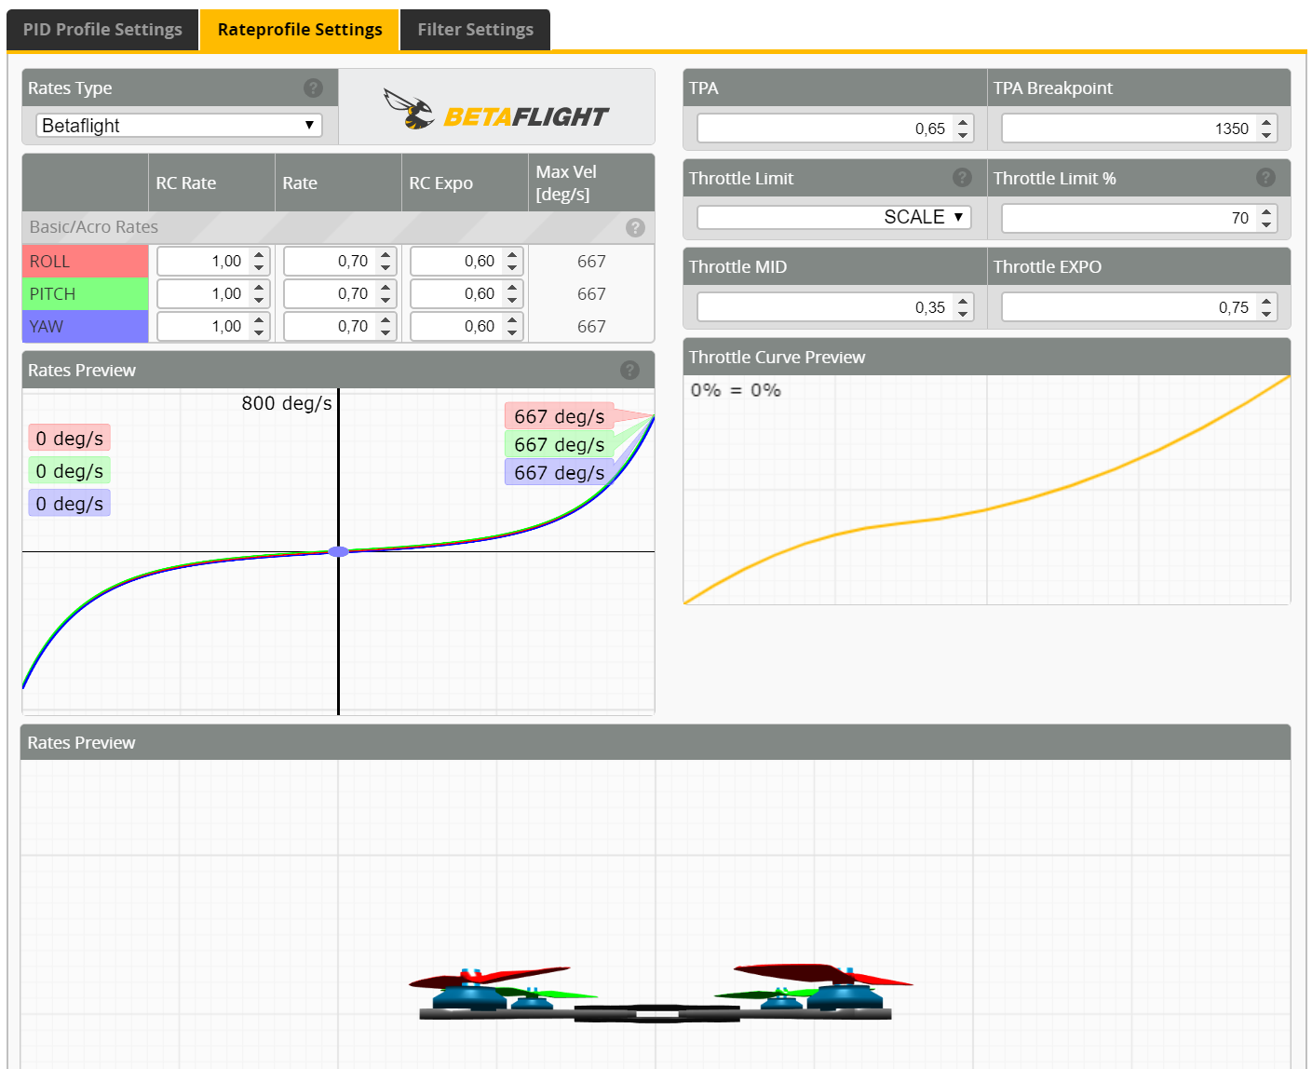Click the quadcopter 3D model preview
Viewport: 1312px width, 1069px height.
pos(656,993)
